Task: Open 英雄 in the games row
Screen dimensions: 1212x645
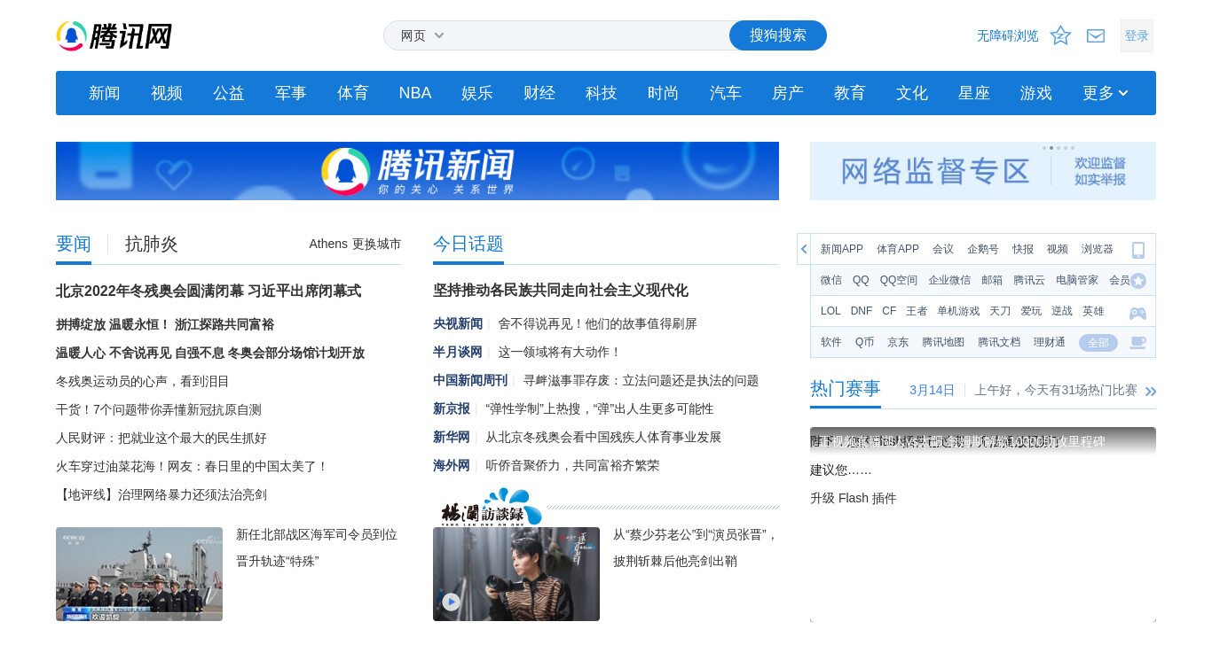Action: (x=1093, y=311)
